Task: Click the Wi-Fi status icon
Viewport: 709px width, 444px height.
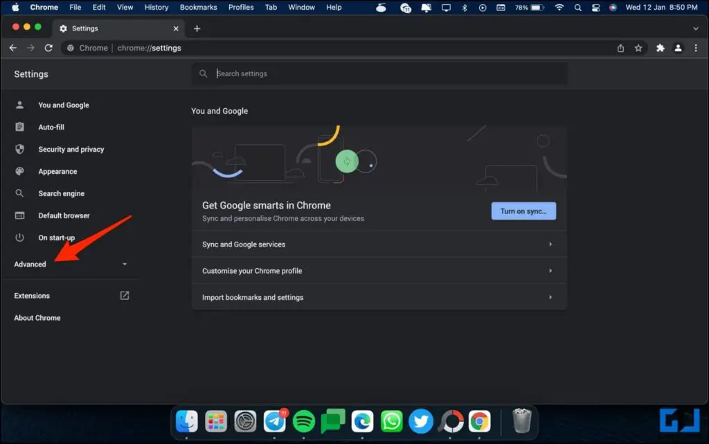Action: [559, 7]
